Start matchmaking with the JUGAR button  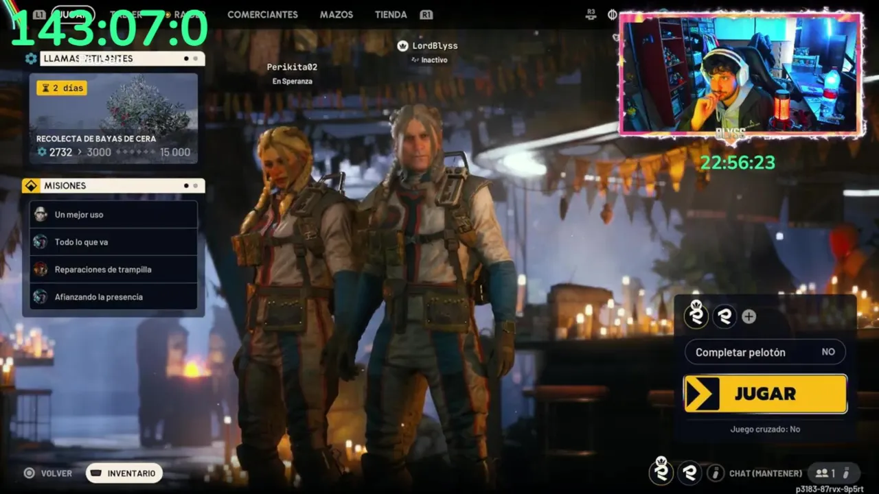coord(765,394)
